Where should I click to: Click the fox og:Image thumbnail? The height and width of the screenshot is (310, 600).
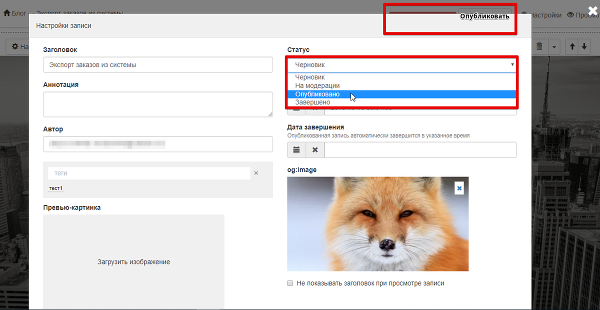click(x=378, y=224)
